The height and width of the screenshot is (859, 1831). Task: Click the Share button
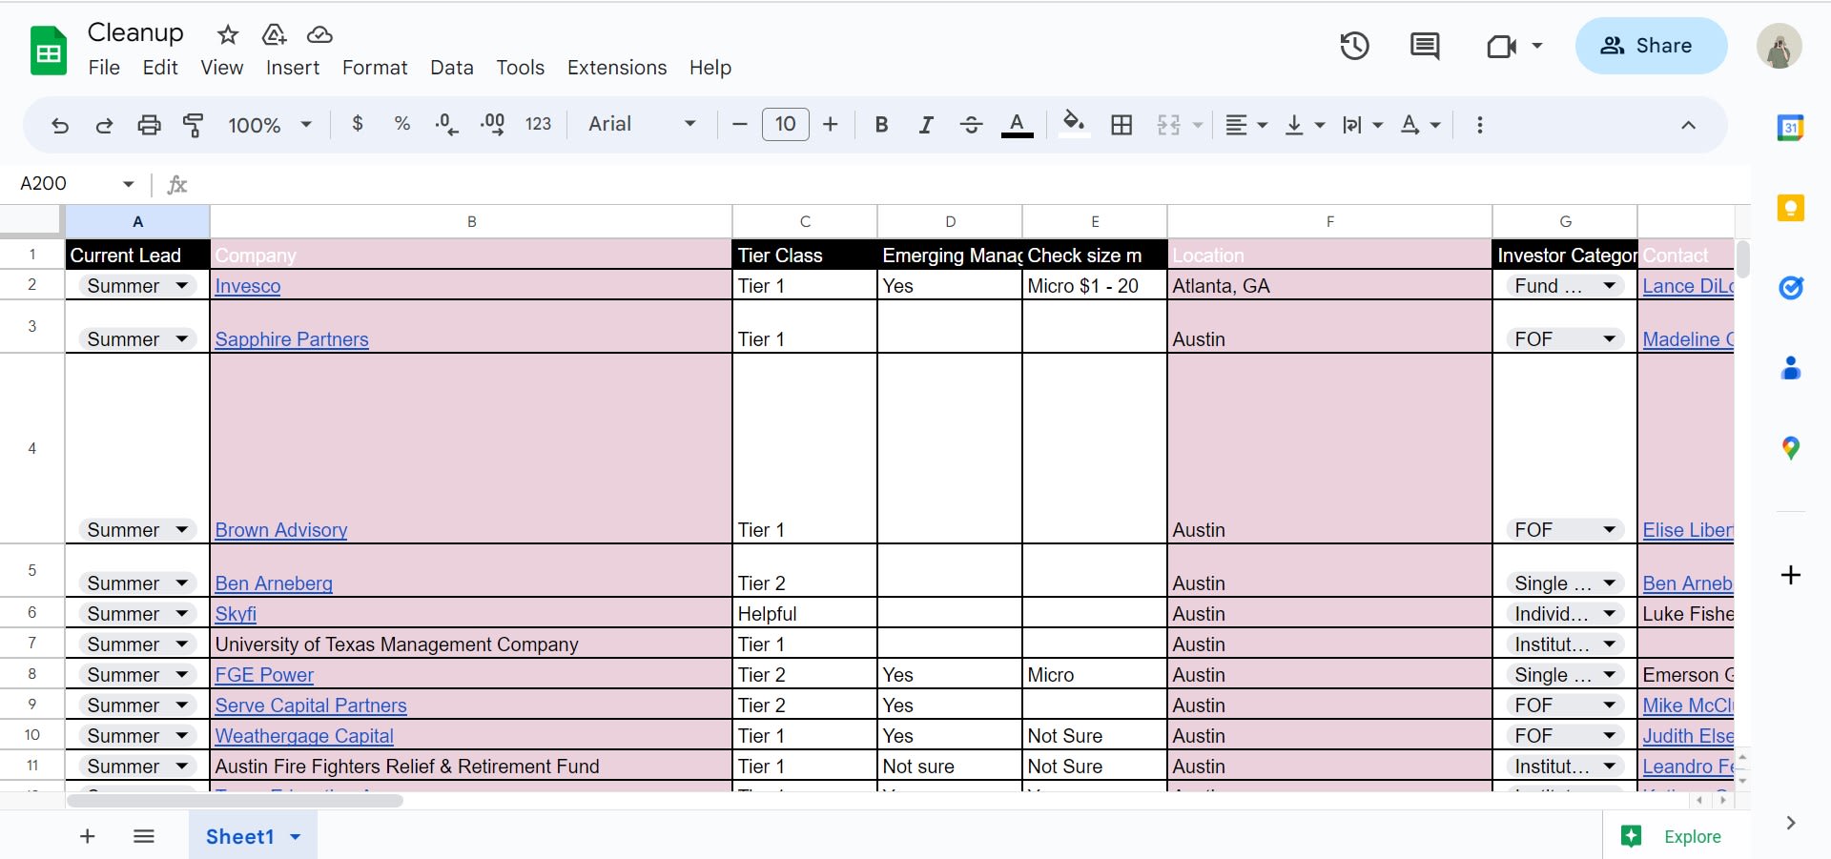1651,46
